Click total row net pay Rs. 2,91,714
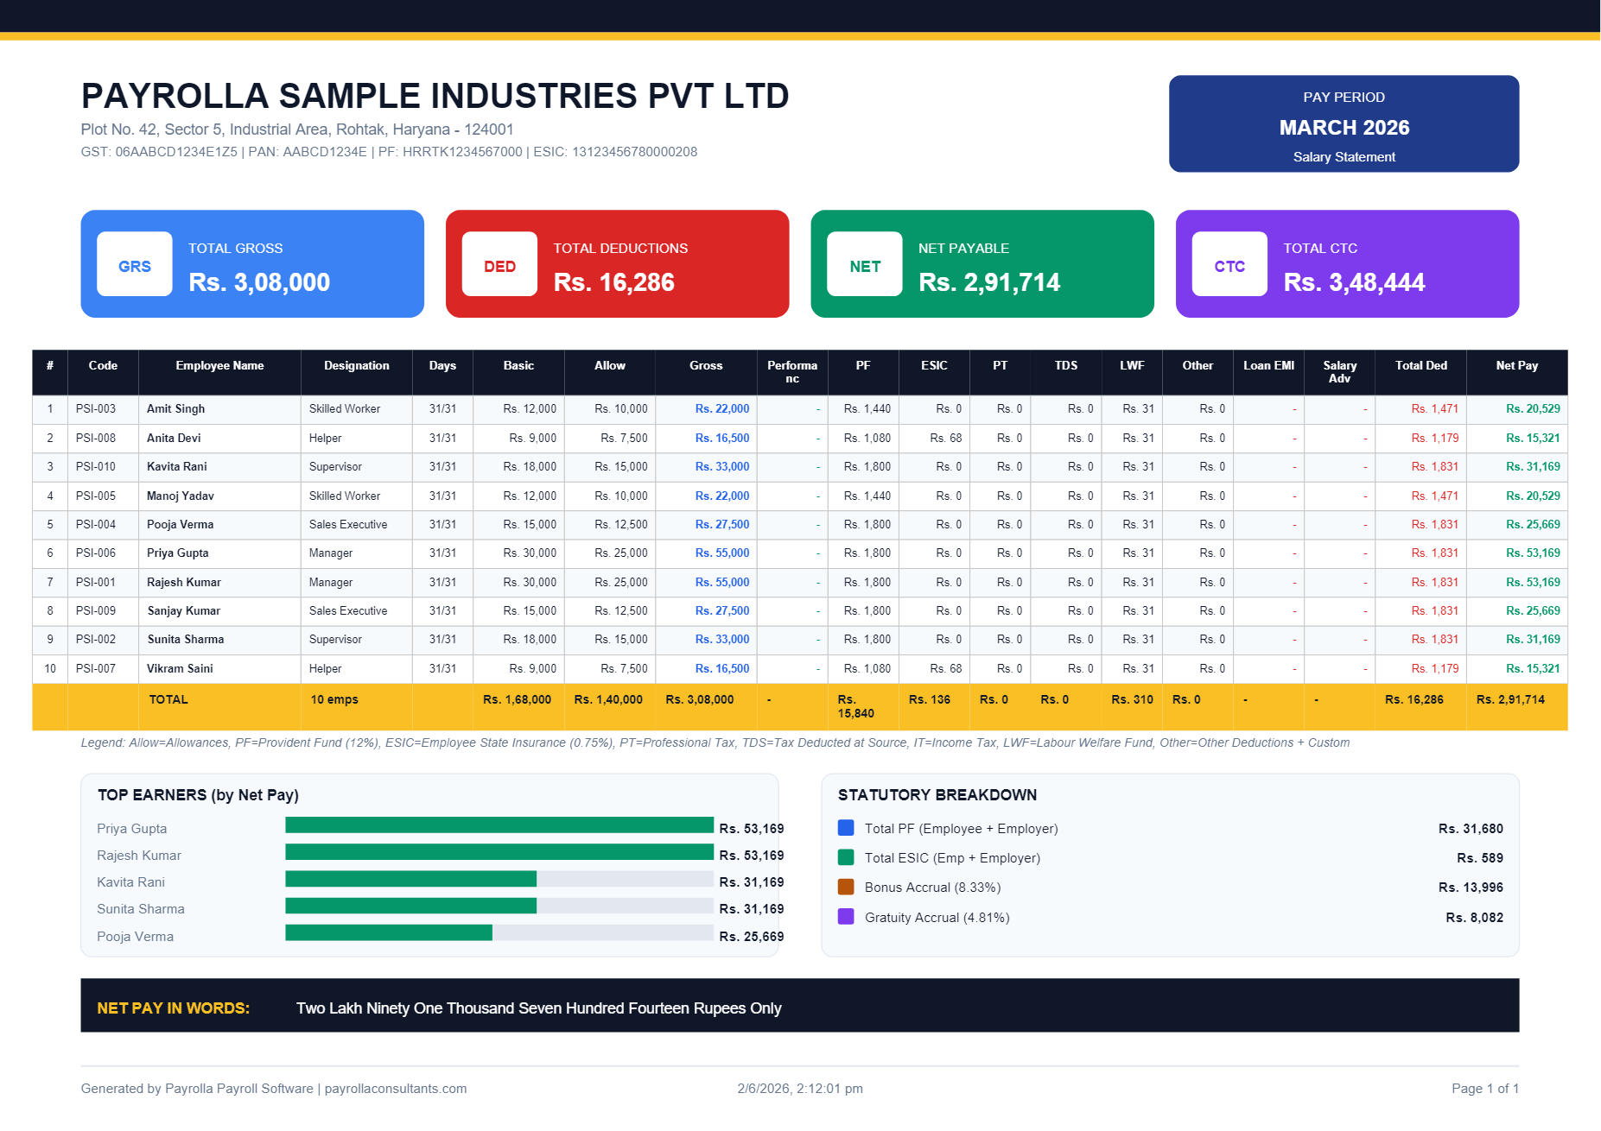This screenshot has width=1601, height=1131. pyautogui.click(x=1510, y=699)
